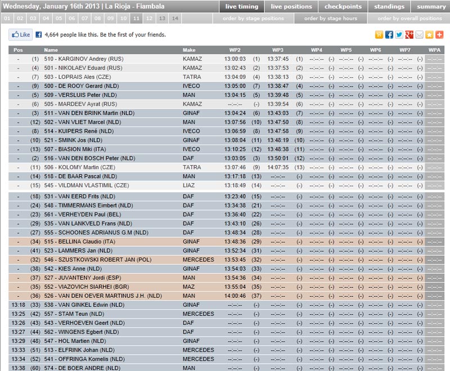Click the WP6 column header
Viewport: 450px width, 371px height.
tap(375, 50)
